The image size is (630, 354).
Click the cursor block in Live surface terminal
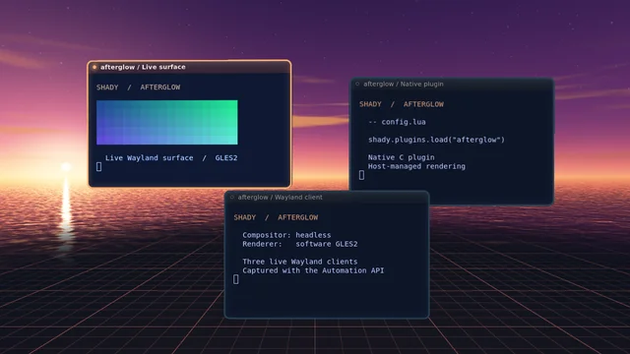tap(98, 166)
